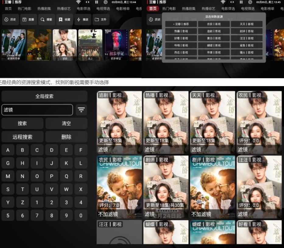Open the search filter icon beside 滤镜 field

click(x=81, y=110)
